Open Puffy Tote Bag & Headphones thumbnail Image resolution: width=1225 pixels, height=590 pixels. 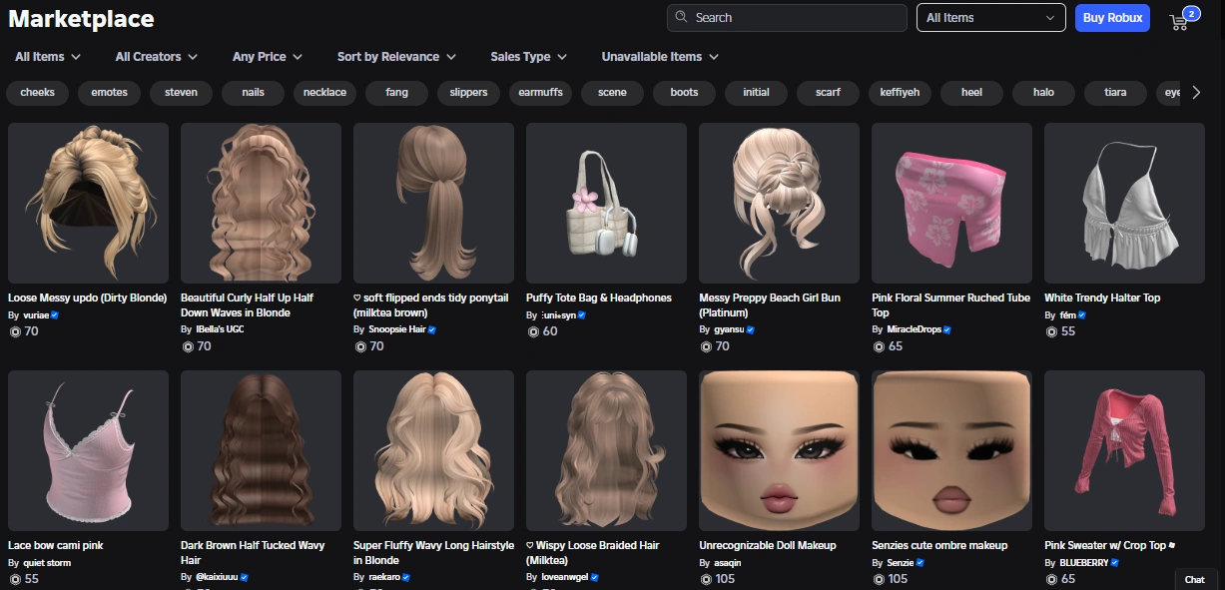606,204
